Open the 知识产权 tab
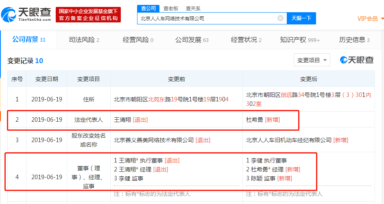 [x=300, y=40]
